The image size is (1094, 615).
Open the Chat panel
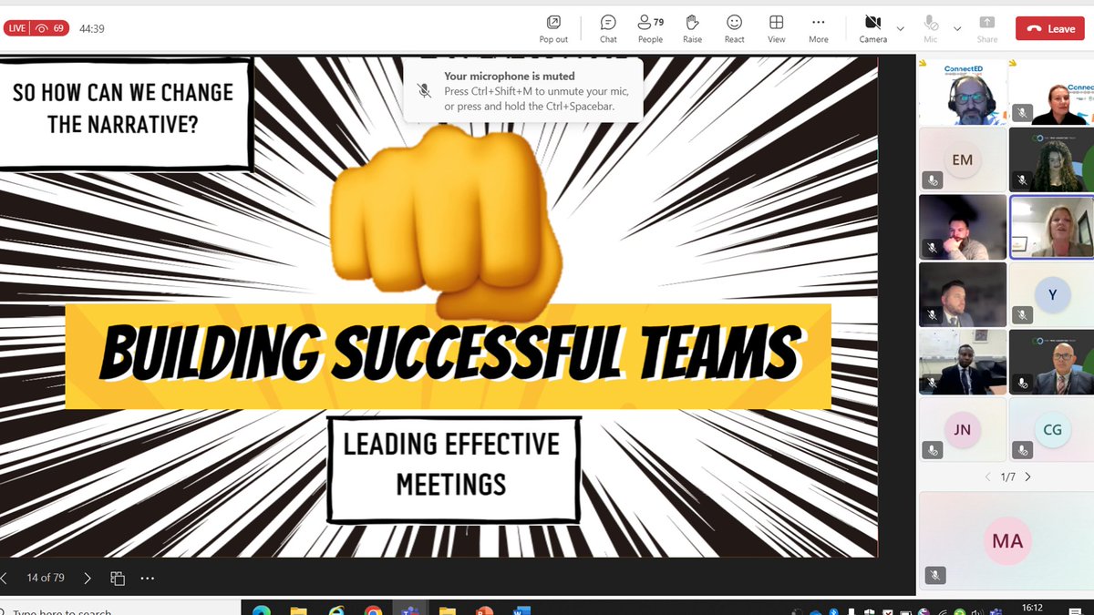(x=608, y=28)
